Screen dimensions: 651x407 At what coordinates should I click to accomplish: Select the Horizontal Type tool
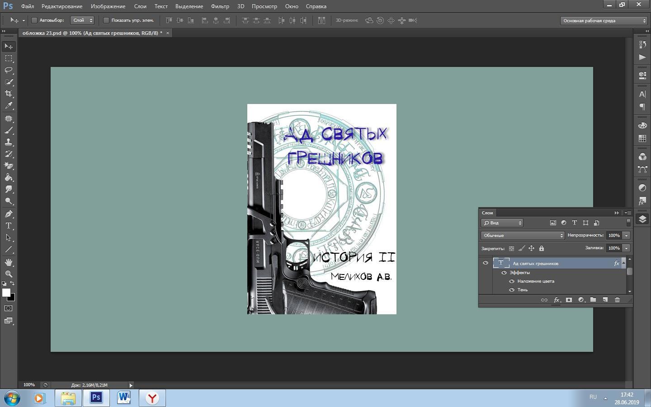pyautogui.click(x=9, y=226)
